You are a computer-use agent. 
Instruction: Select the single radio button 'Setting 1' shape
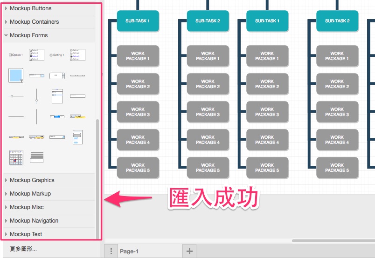(x=57, y=55)
